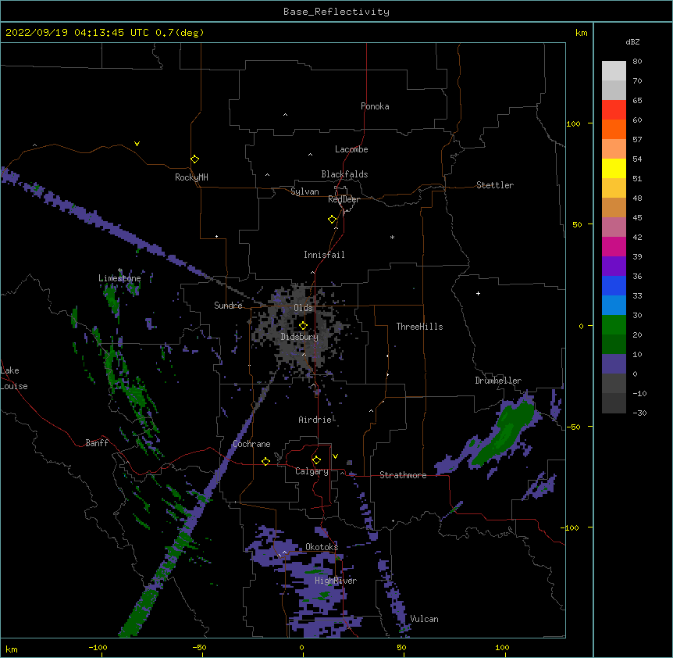Click the yellow diamond marker between Olds and Didsbury
This screenshot has width=673, height=658.
coord(303,326)
